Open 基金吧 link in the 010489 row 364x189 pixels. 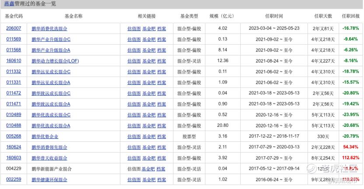click(149, 115)
